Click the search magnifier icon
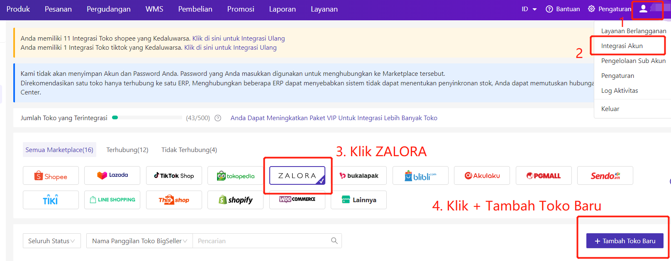This screenshot has height=261, width=671. [334, 241]
